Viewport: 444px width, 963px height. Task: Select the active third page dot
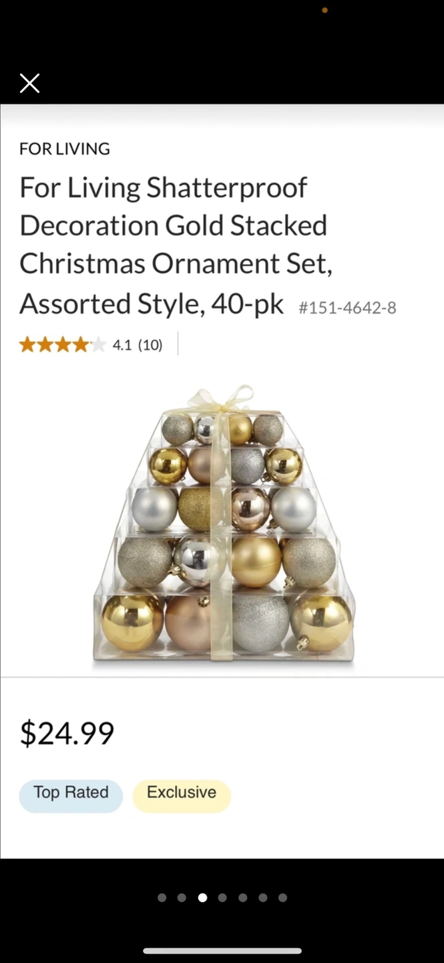coord(202,897)
